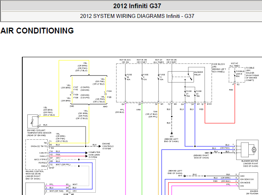
Task: Click the Fuse 19 10A symbol
Action: [125, 77]
